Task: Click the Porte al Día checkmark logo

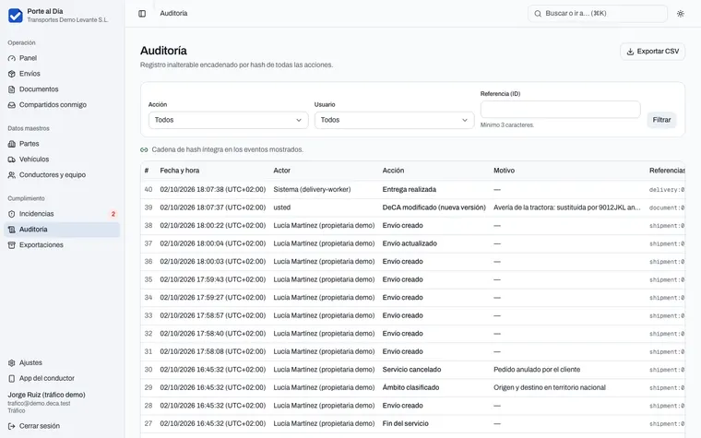Action: point(15,16)
